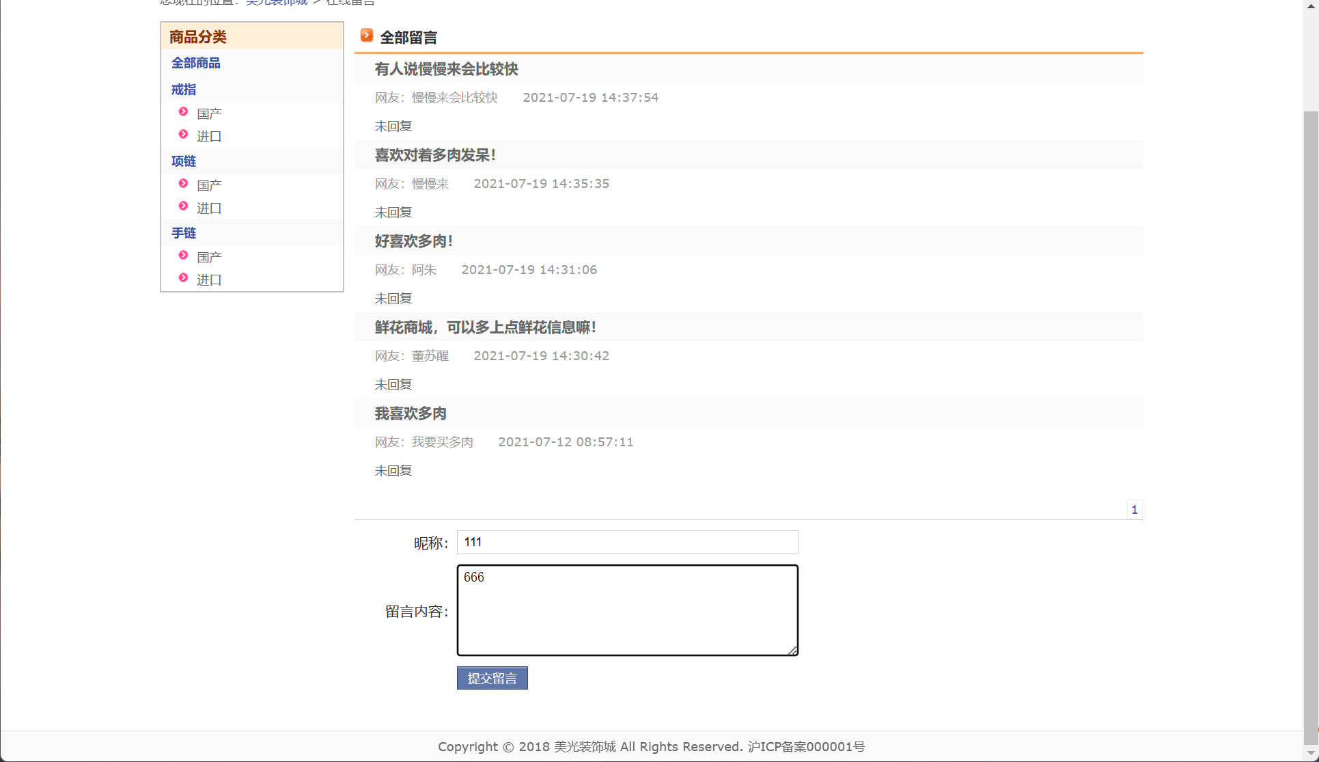Click 未回复 under 有人说慢慢来会比较快
The image size is (1319, 762).
click(x=393, y=126)
